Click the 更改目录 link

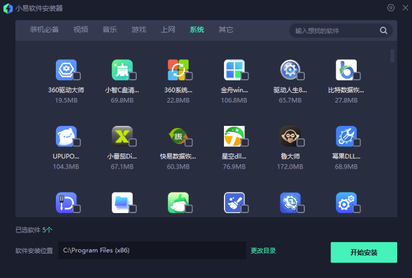(x=263, y=251)
